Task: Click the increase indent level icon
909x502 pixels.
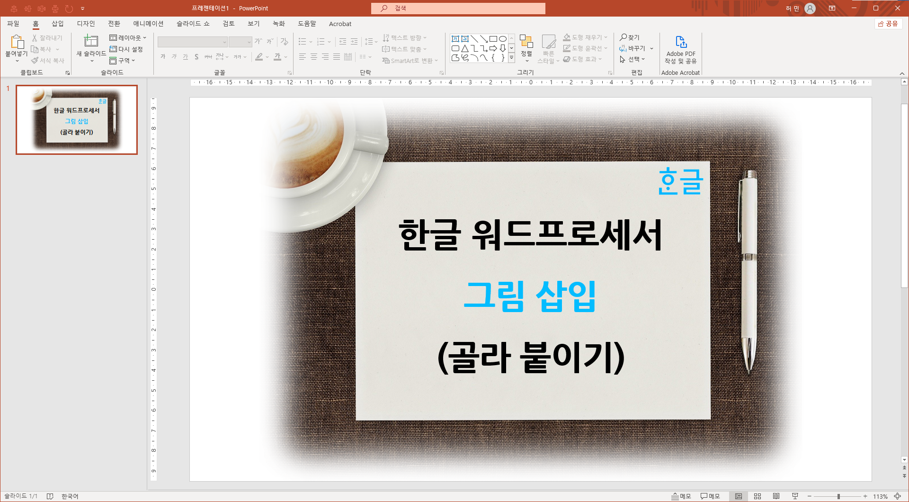Action: (x=354, y=42)
